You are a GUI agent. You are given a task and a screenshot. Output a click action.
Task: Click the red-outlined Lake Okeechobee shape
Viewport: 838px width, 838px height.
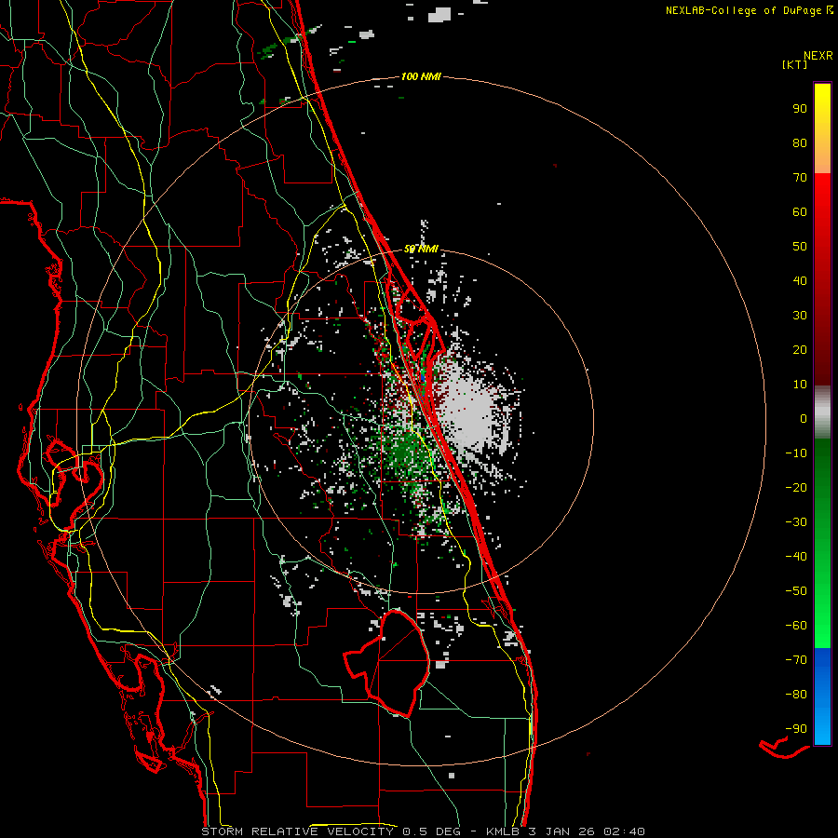(387, 663)
